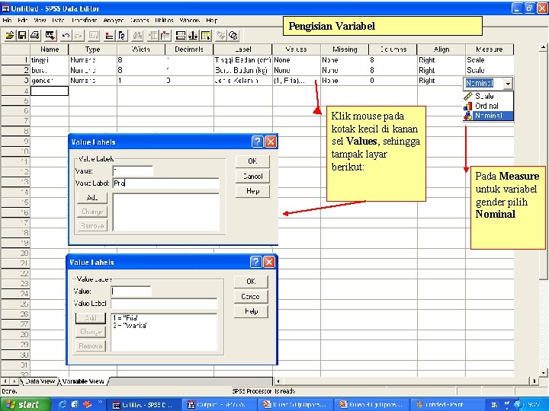Click the Save File floppy disk icon
Image resolution: width=549 pixels, height=411 pixels.
tap(22, 35)
